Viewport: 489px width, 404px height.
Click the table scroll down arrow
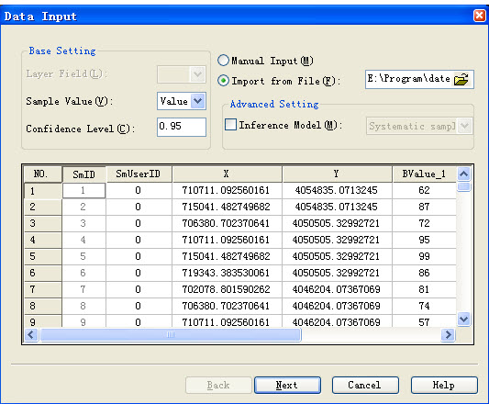pos(463,320)
